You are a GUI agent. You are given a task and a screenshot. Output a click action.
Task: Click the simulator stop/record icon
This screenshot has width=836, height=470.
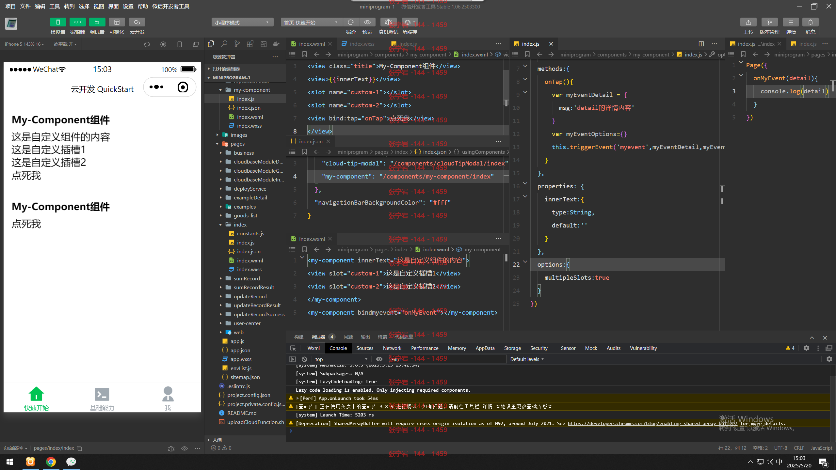163,44
